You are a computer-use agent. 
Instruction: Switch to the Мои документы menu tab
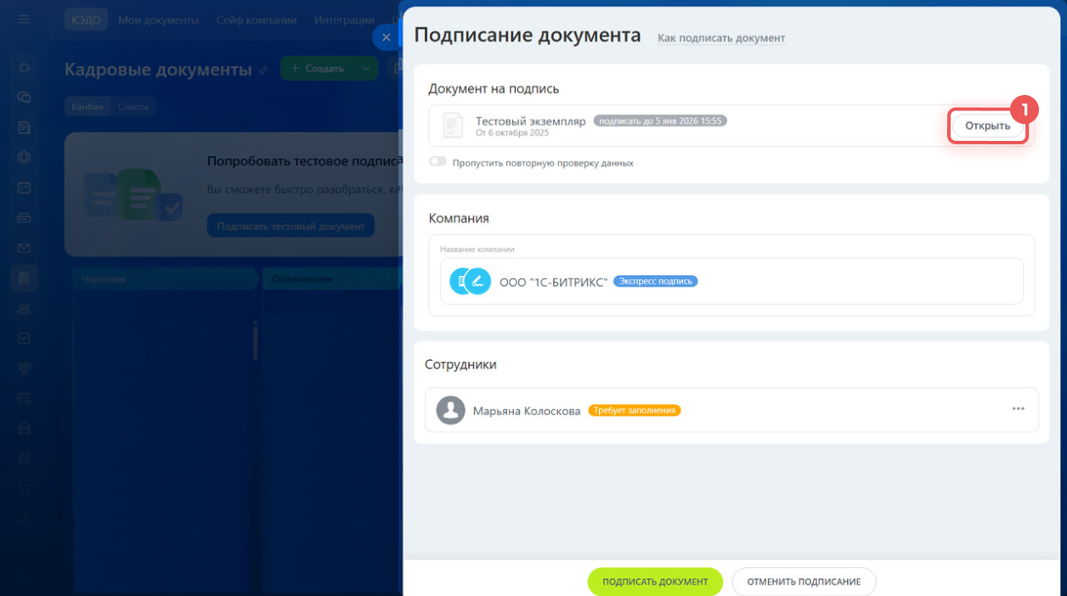[x=159, y=20]
